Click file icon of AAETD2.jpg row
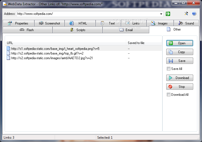Viewport: 202px width, 142px height. pos(8,58)
